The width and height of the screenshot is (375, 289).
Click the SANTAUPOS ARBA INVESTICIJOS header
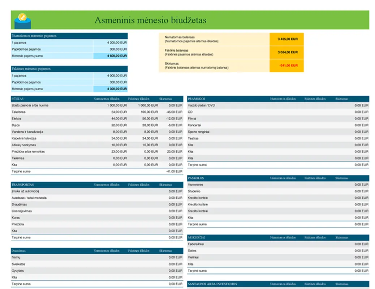pos(212,284)
